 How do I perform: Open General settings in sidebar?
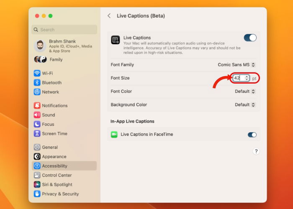pos(64,147)
